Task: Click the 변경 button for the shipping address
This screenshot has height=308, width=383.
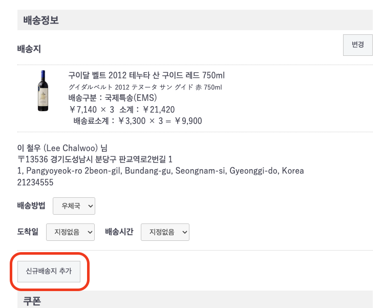Action: [x=357, y=45]
